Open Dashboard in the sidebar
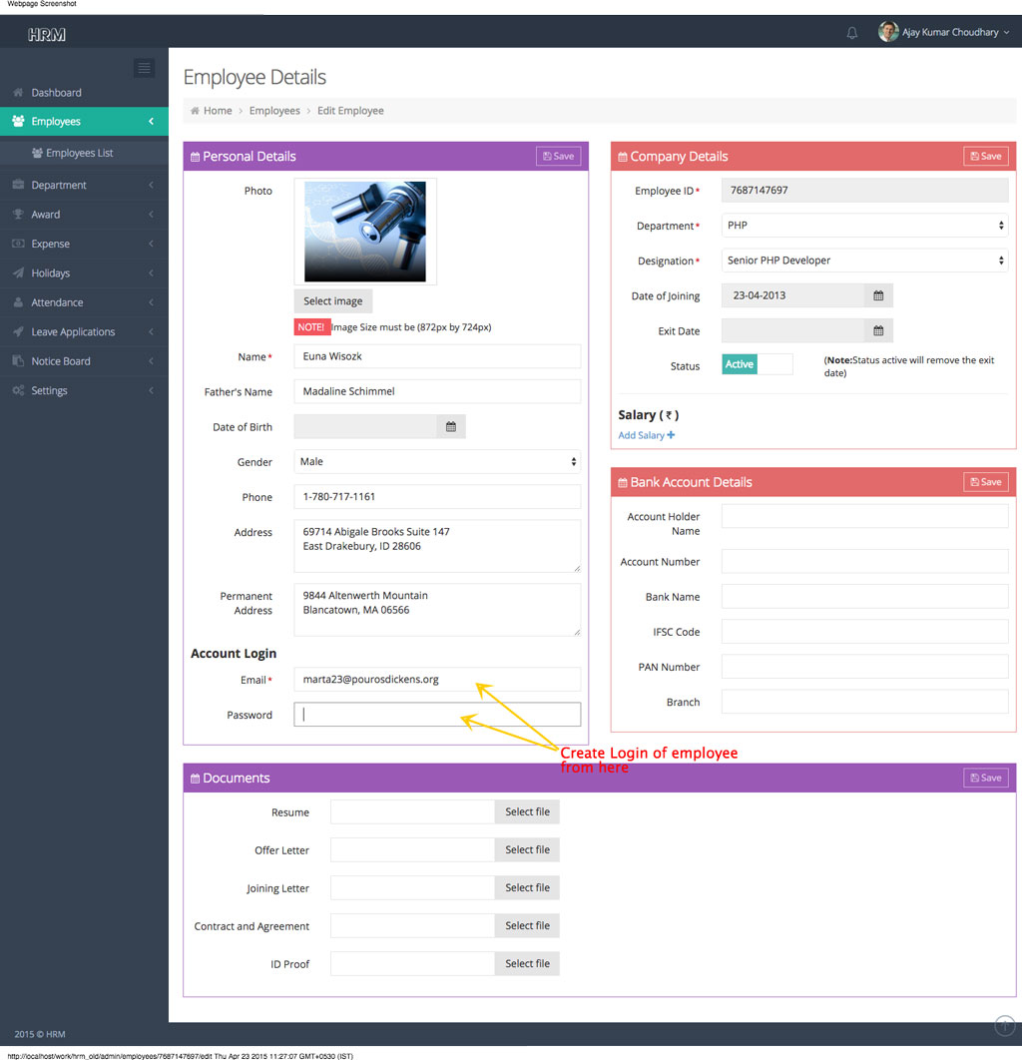 click(56, 93)
